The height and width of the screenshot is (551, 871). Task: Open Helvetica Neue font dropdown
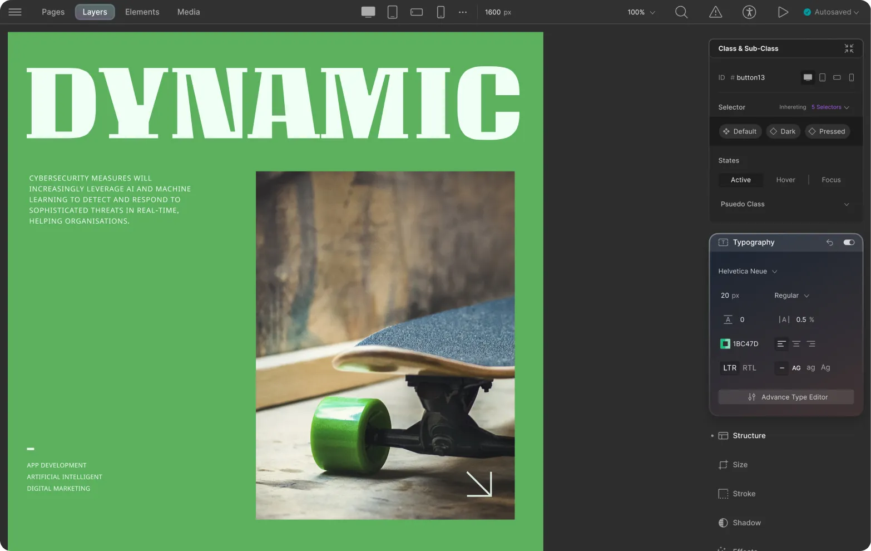click(748, 271)
